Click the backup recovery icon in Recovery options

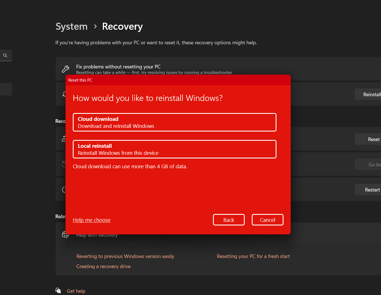[65, 139]
